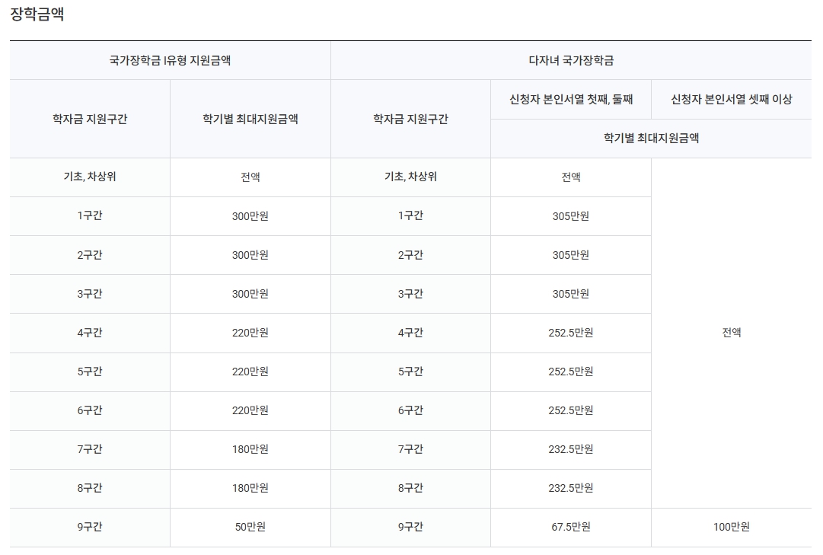Select the 국가장학금 I유형 지원금액 header cell
The image size is (823, 555).
click(170, 60)
